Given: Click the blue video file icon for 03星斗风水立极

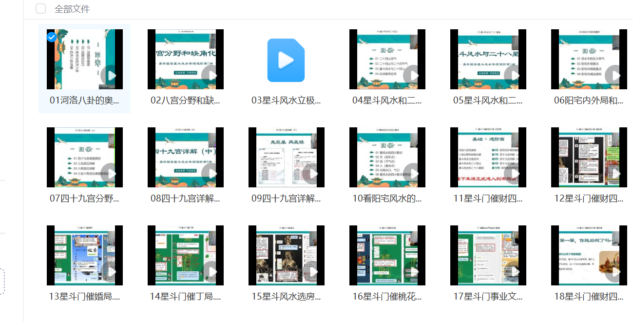Looking at the screenshot, I should [x=286, y=60].
